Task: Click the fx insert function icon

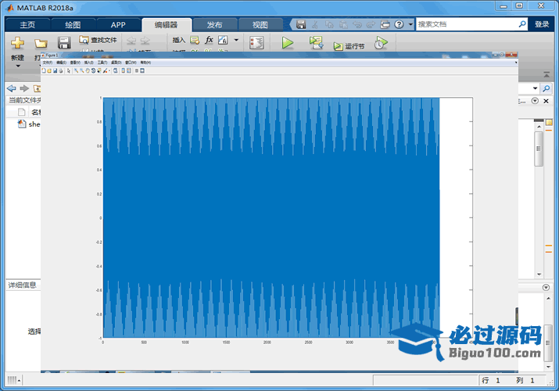Action: [209, 40]
